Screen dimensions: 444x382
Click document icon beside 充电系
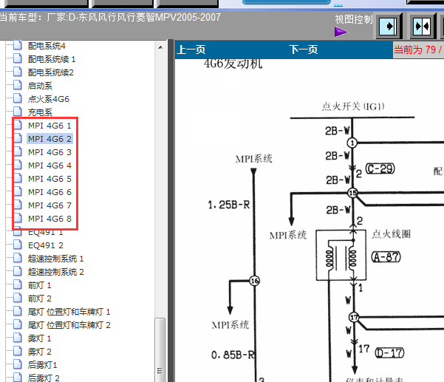[18, 112]
